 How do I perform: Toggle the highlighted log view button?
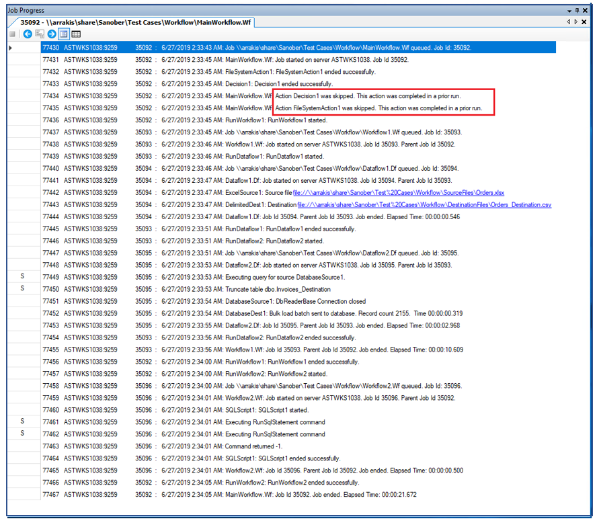[x=64, y=34]
